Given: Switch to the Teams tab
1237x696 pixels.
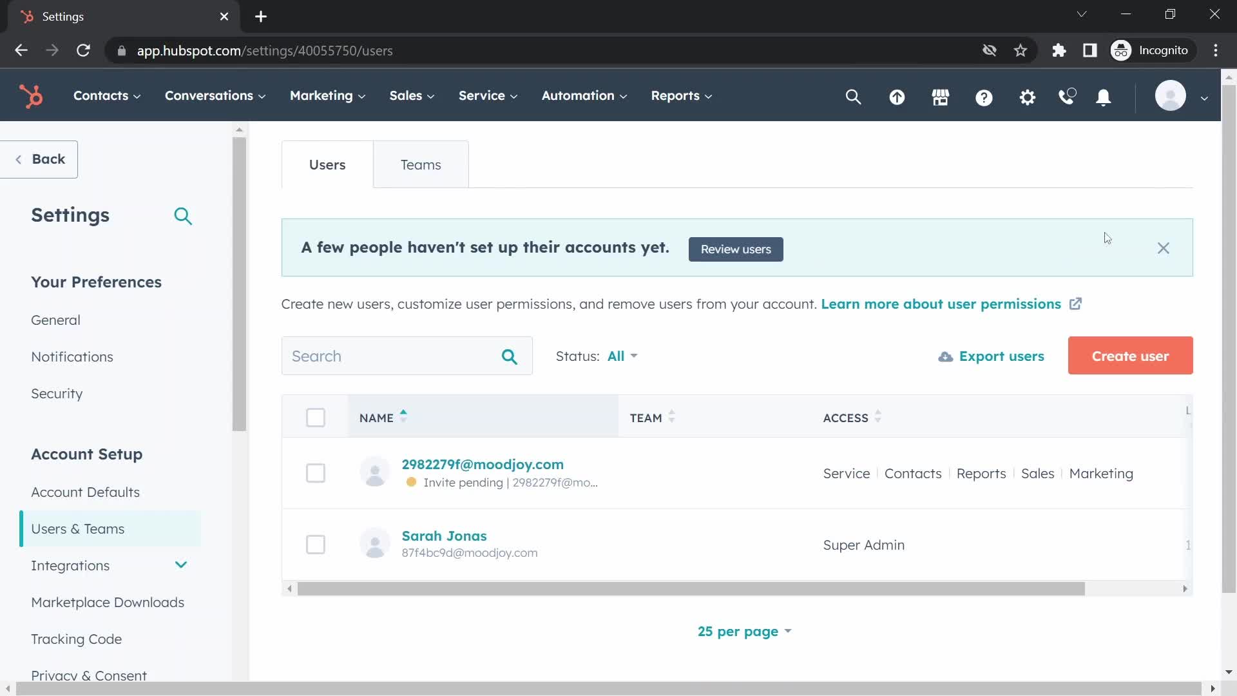Looking at the screenshot, I should coord(421,164).
